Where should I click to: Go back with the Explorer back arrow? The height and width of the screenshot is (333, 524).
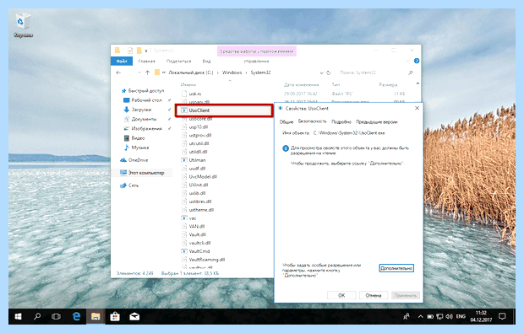(118, 73)
